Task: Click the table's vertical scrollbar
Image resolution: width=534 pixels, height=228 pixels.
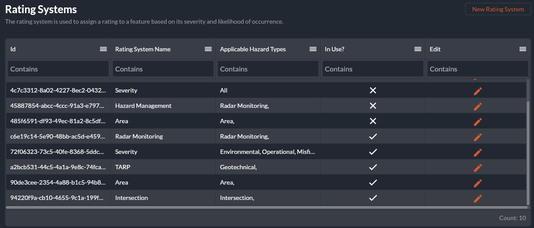Action: coord(528,149)
